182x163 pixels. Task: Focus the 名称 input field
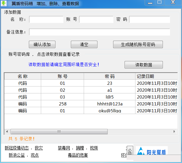[x=46, y=19]
